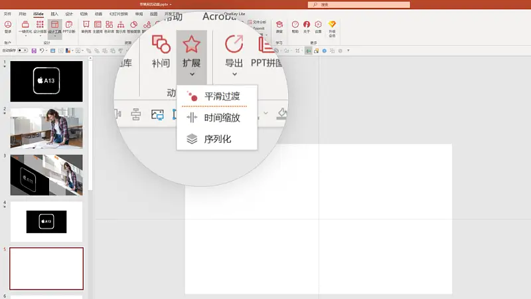Open the 主题库 theme library
531x299 pixels.
coord(98,27)
